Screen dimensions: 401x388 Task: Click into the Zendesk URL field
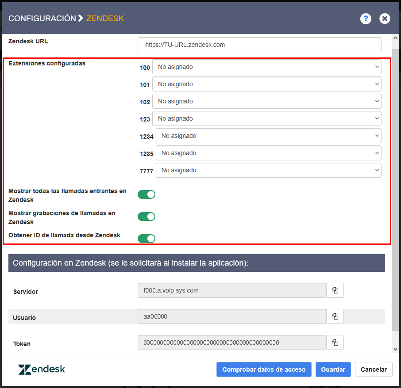(x=259, y=45)
